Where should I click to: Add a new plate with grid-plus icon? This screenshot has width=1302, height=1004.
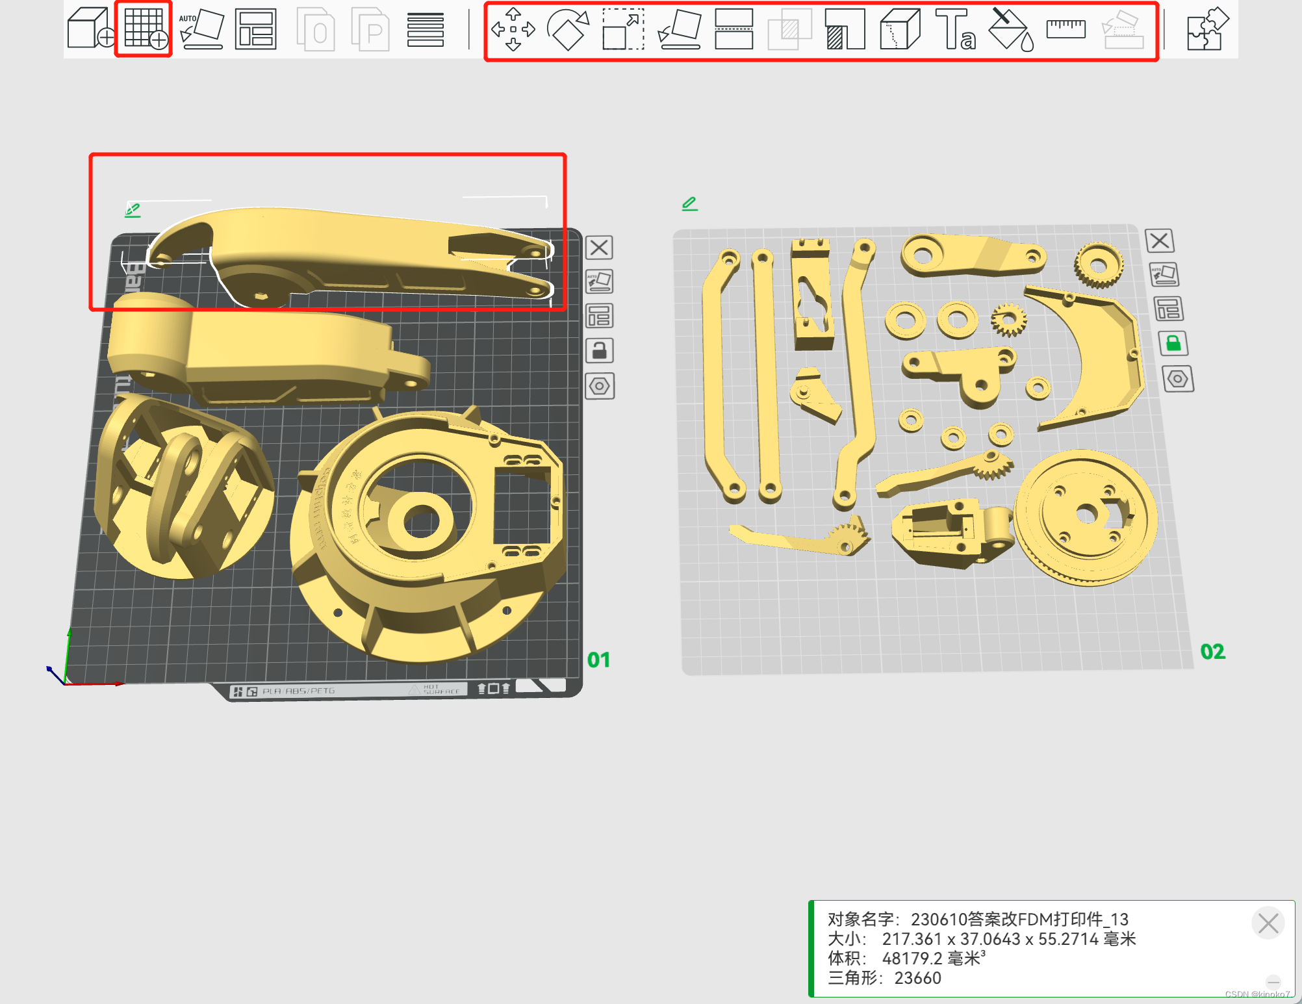pos(144,29)
